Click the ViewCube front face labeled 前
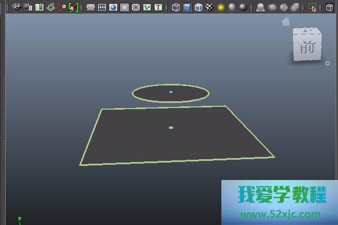 point(307,48)
